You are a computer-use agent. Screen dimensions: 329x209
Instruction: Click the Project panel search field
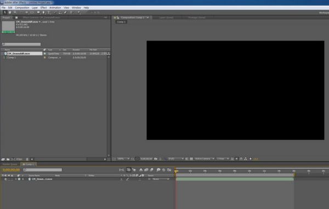tap(21, 44)
